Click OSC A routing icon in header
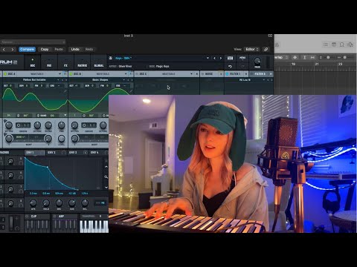The width and height of the screenshot is (357, 267). coord(65,74)
